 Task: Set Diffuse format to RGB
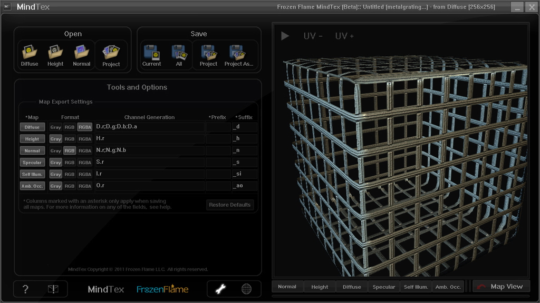70,127
